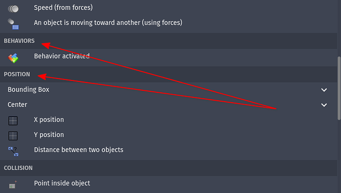Click the X position grid icon

13,121
